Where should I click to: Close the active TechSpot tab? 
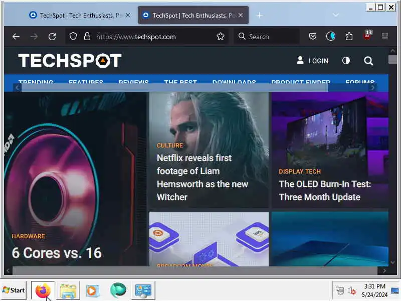tap(241, 15)
